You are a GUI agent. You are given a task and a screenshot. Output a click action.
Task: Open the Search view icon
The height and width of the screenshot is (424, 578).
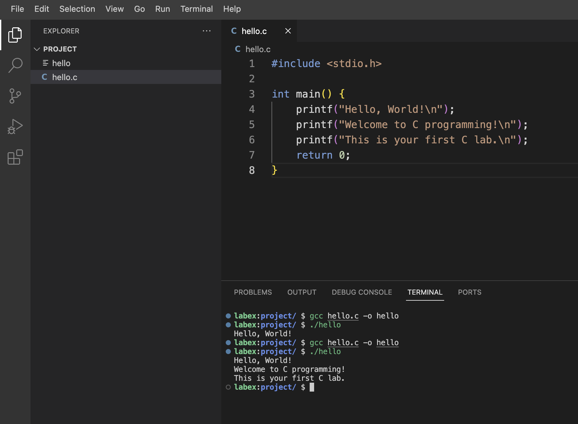[15, 65]
